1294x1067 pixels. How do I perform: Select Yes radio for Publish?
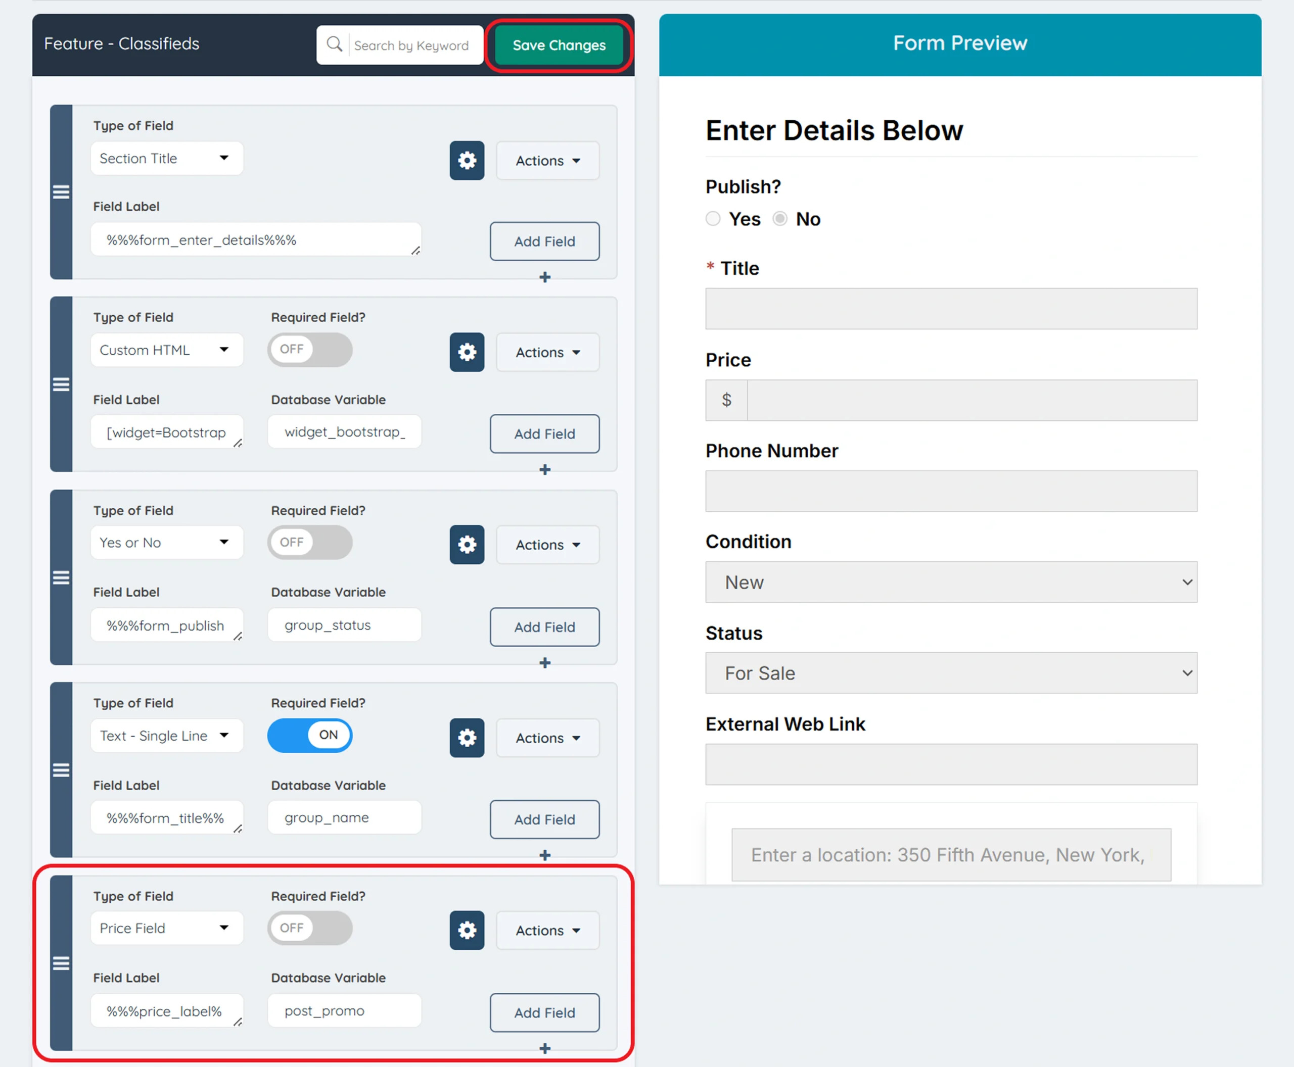pyautogui.click(x=713, y=219)
